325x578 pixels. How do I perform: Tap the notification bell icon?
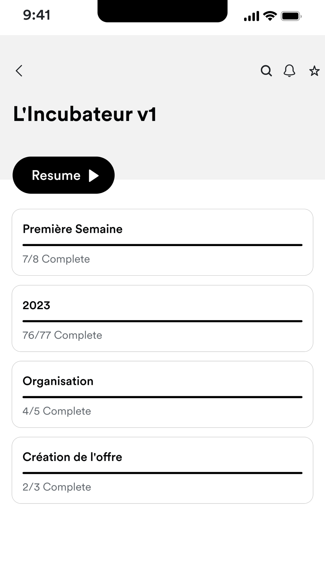click(289, 71)
